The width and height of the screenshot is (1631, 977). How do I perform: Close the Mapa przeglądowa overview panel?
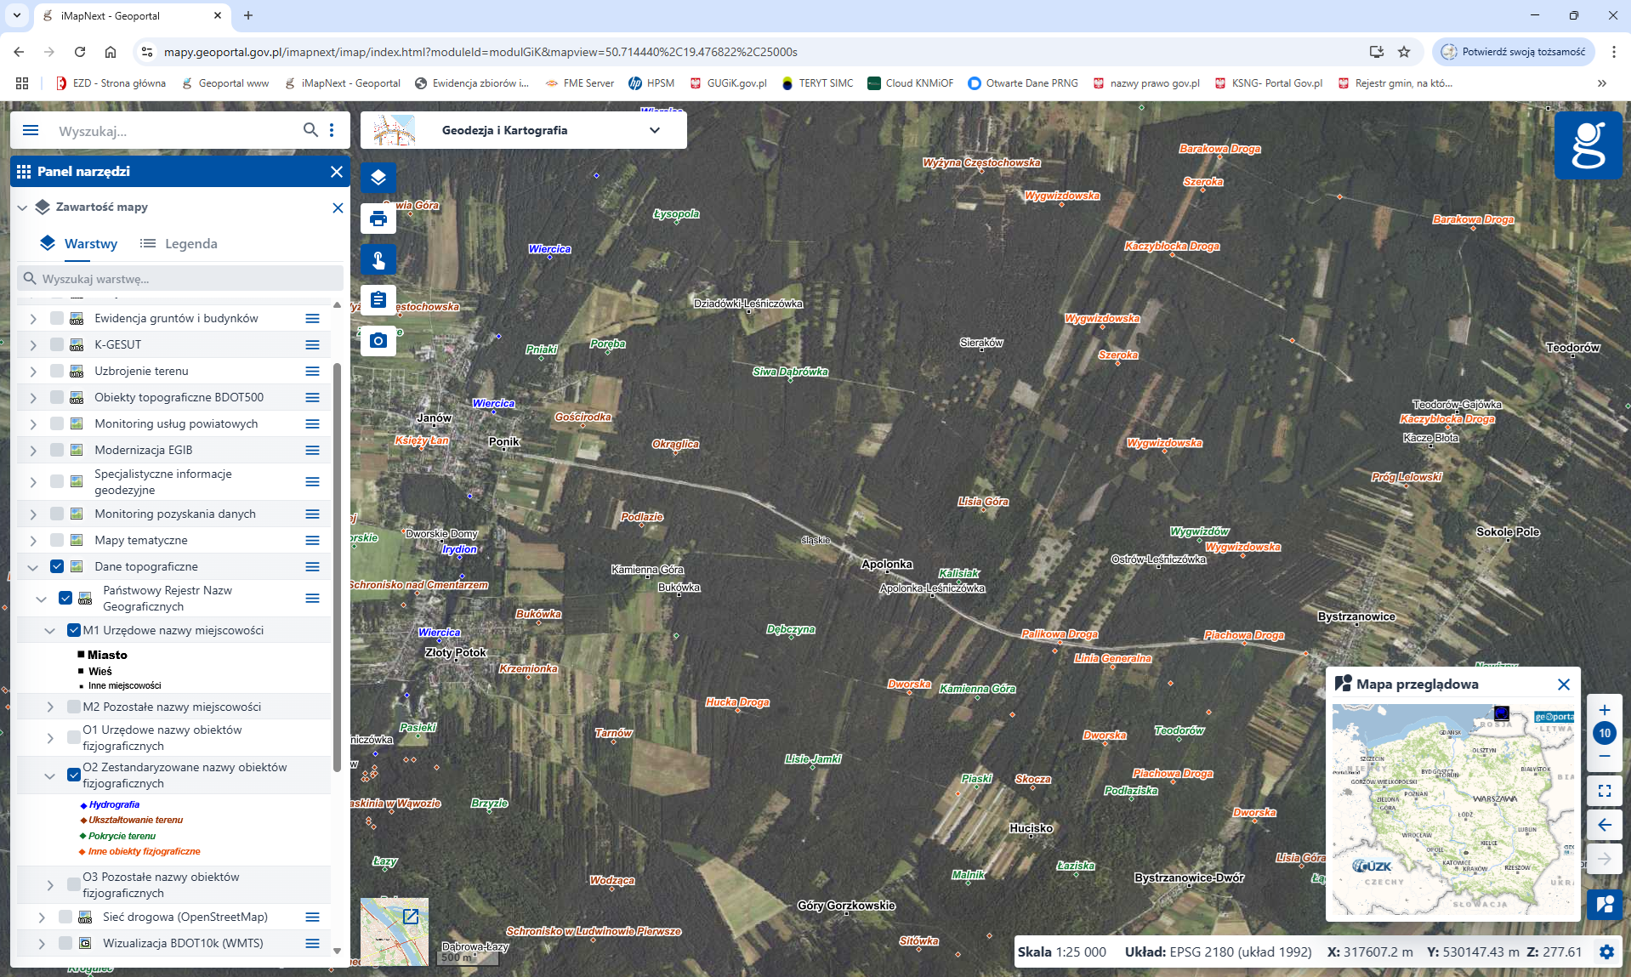(1563, 684)
